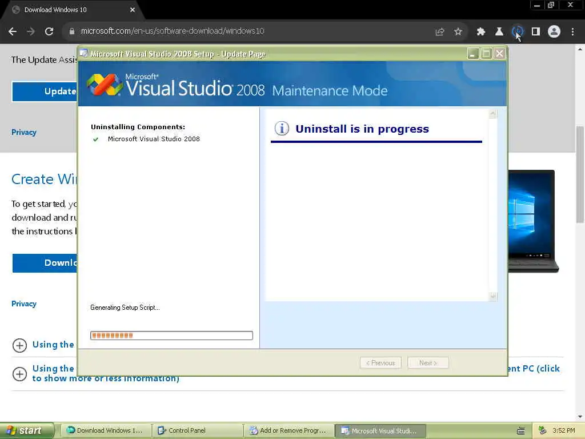Viewport: 585px width, 439px height.
Task: Switch to Control Panel taskbar item
Action: pyautogui.click(x=197, y=431)
